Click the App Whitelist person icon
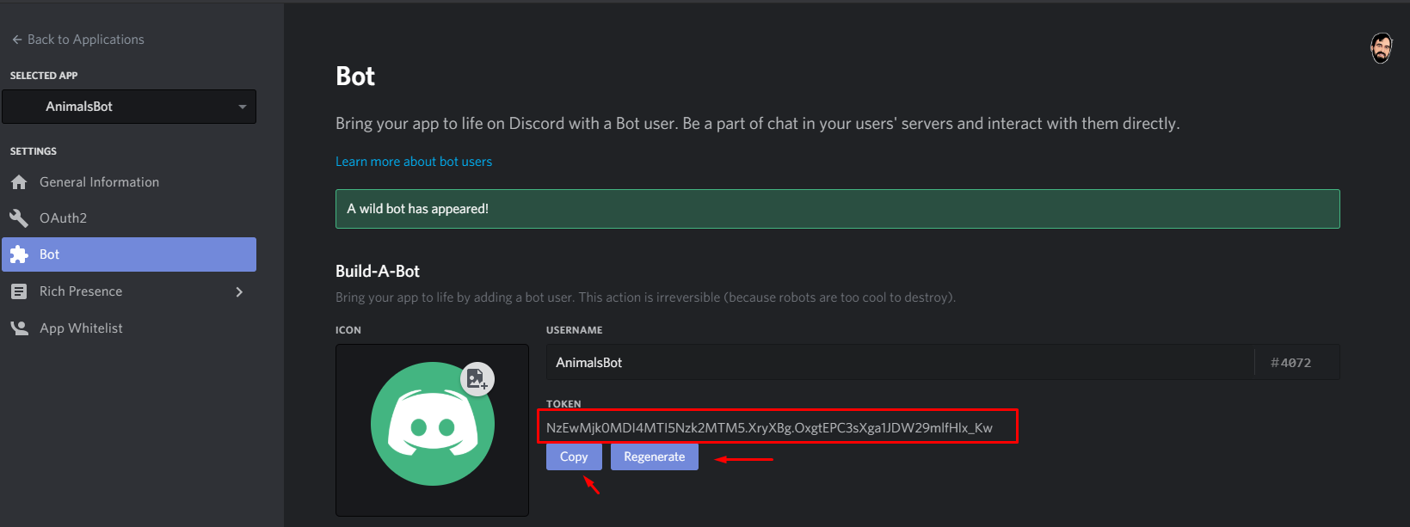 click(19, 328)
